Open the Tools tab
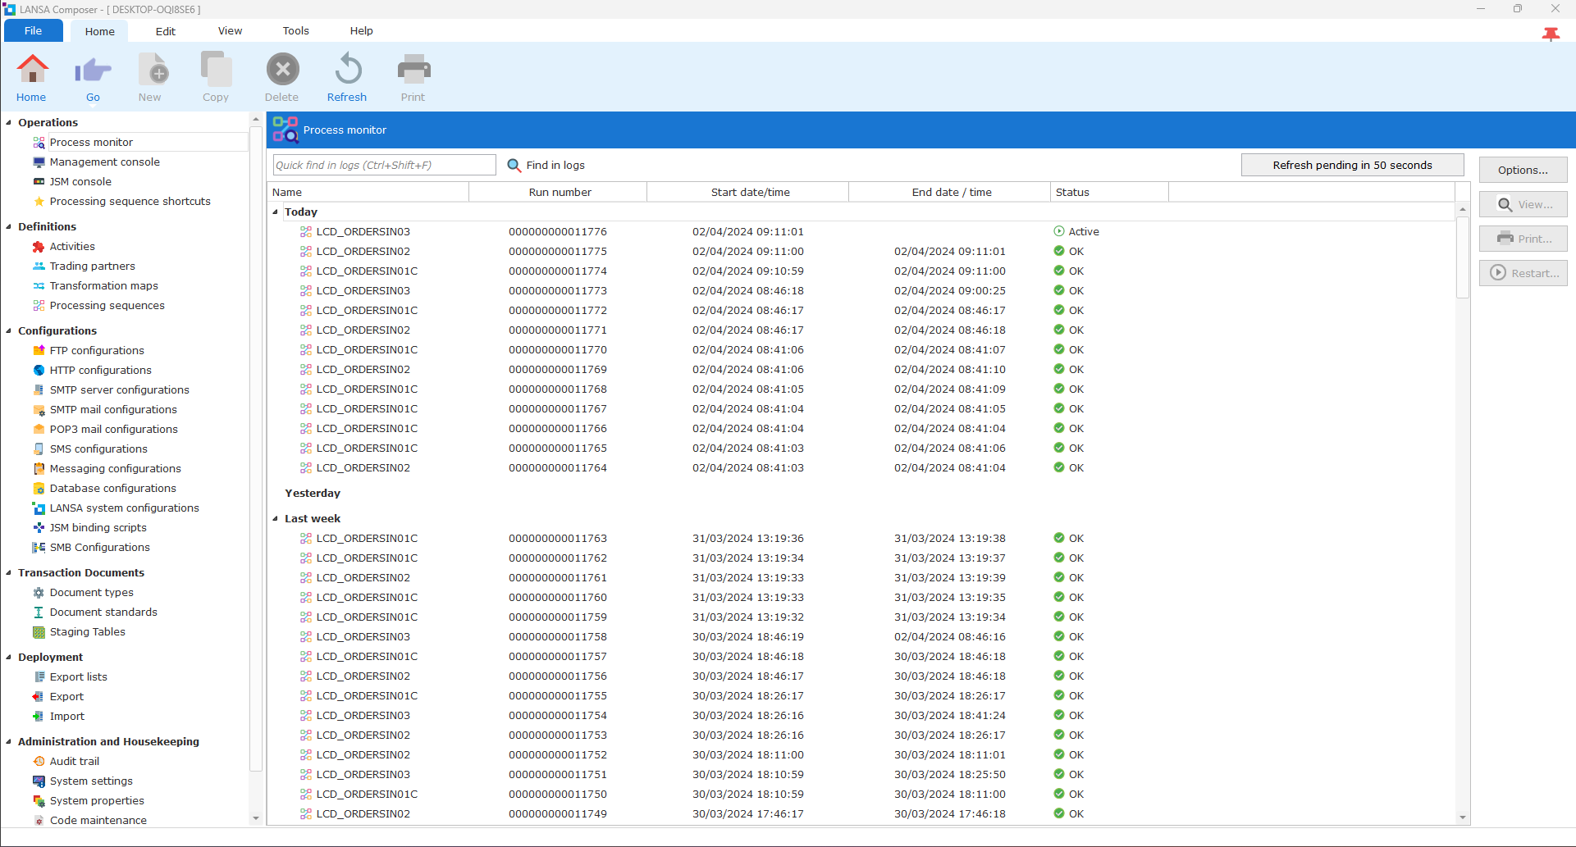Viewport: 1576px width, 847px height. pos(296,30)
